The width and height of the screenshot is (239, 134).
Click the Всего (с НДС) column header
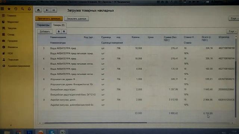point(207,39)
